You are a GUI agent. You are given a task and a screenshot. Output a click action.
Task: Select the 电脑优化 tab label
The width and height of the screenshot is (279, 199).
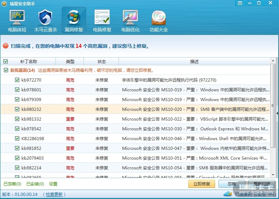pyautogui.click(x=130, y=30)
